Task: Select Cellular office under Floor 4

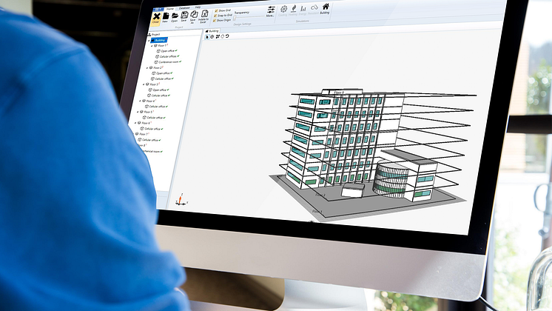Action: point(158,107)
